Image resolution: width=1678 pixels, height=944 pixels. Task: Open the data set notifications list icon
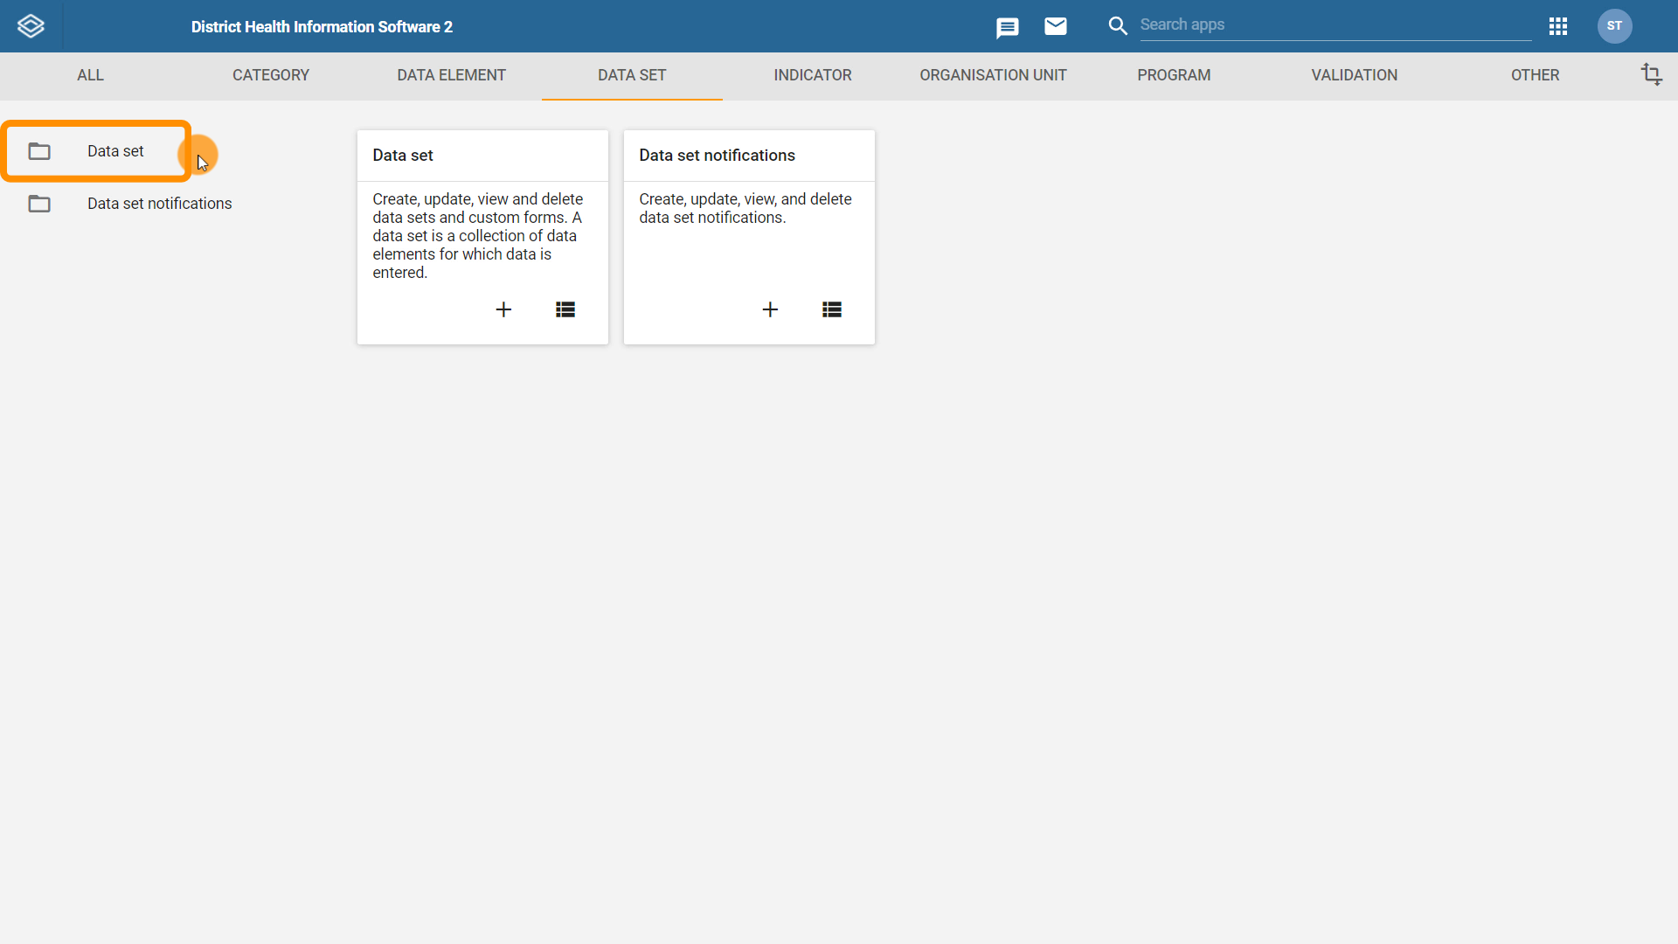pos(832,309)
